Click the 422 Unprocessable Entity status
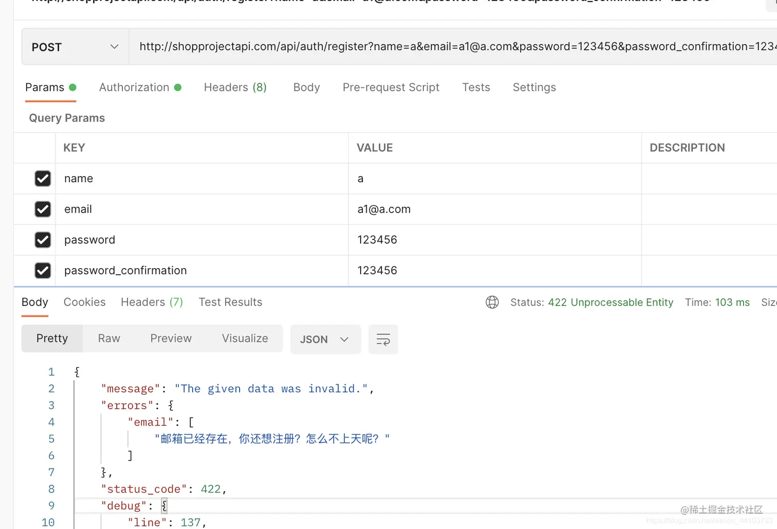 tap(610, 303)
